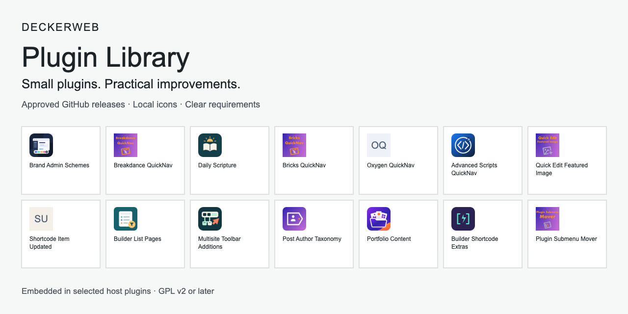The width and height of the screenshot is (628, 314).
Task: Select the Post Author Taxonomy title
Action: point(312,239)
